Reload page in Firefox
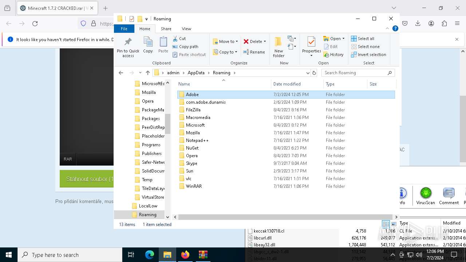The image size is (466, 262). pos(35,23)
